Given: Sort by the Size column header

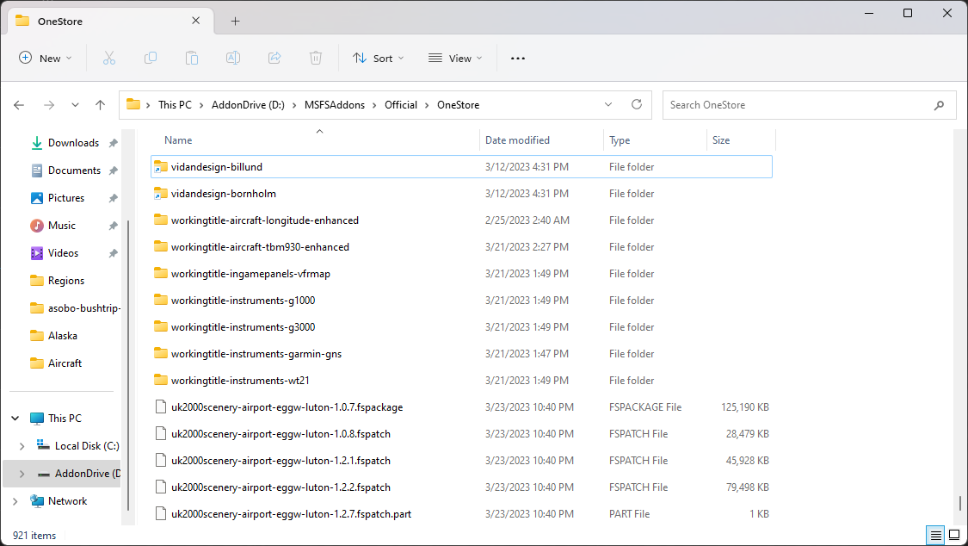Looking at the screenshot, I should coord(741,140).
